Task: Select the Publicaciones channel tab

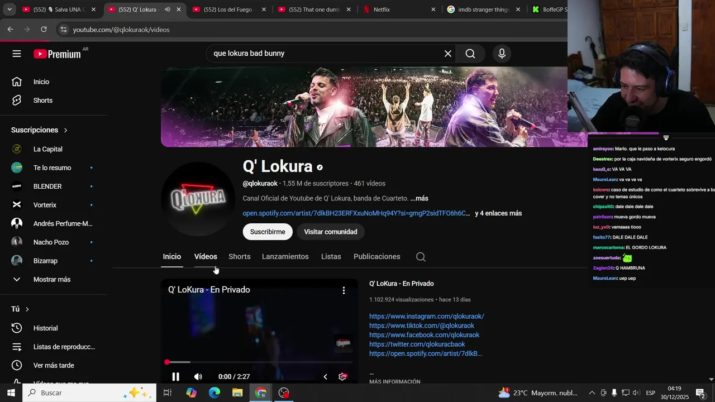Action: [x=377, y=257]
